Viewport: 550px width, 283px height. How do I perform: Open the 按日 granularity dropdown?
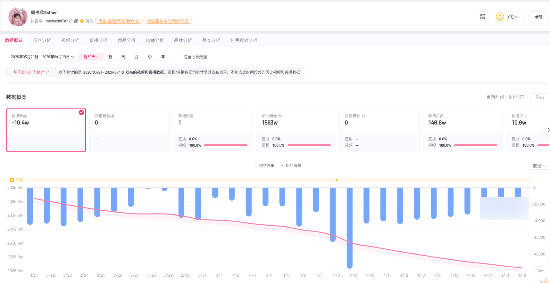point(539,166)
